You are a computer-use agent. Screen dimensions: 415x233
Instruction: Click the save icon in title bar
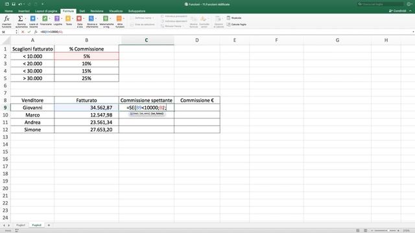(x=13, y=4)
